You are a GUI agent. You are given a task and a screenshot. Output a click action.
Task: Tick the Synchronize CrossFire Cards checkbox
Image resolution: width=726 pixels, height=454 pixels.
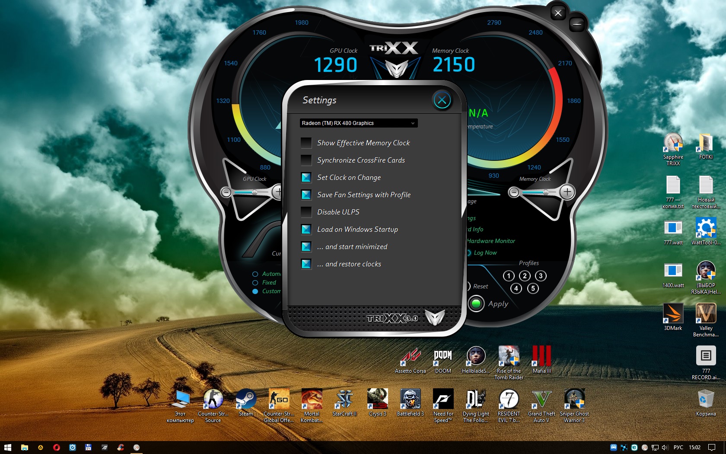click(306, 160)
